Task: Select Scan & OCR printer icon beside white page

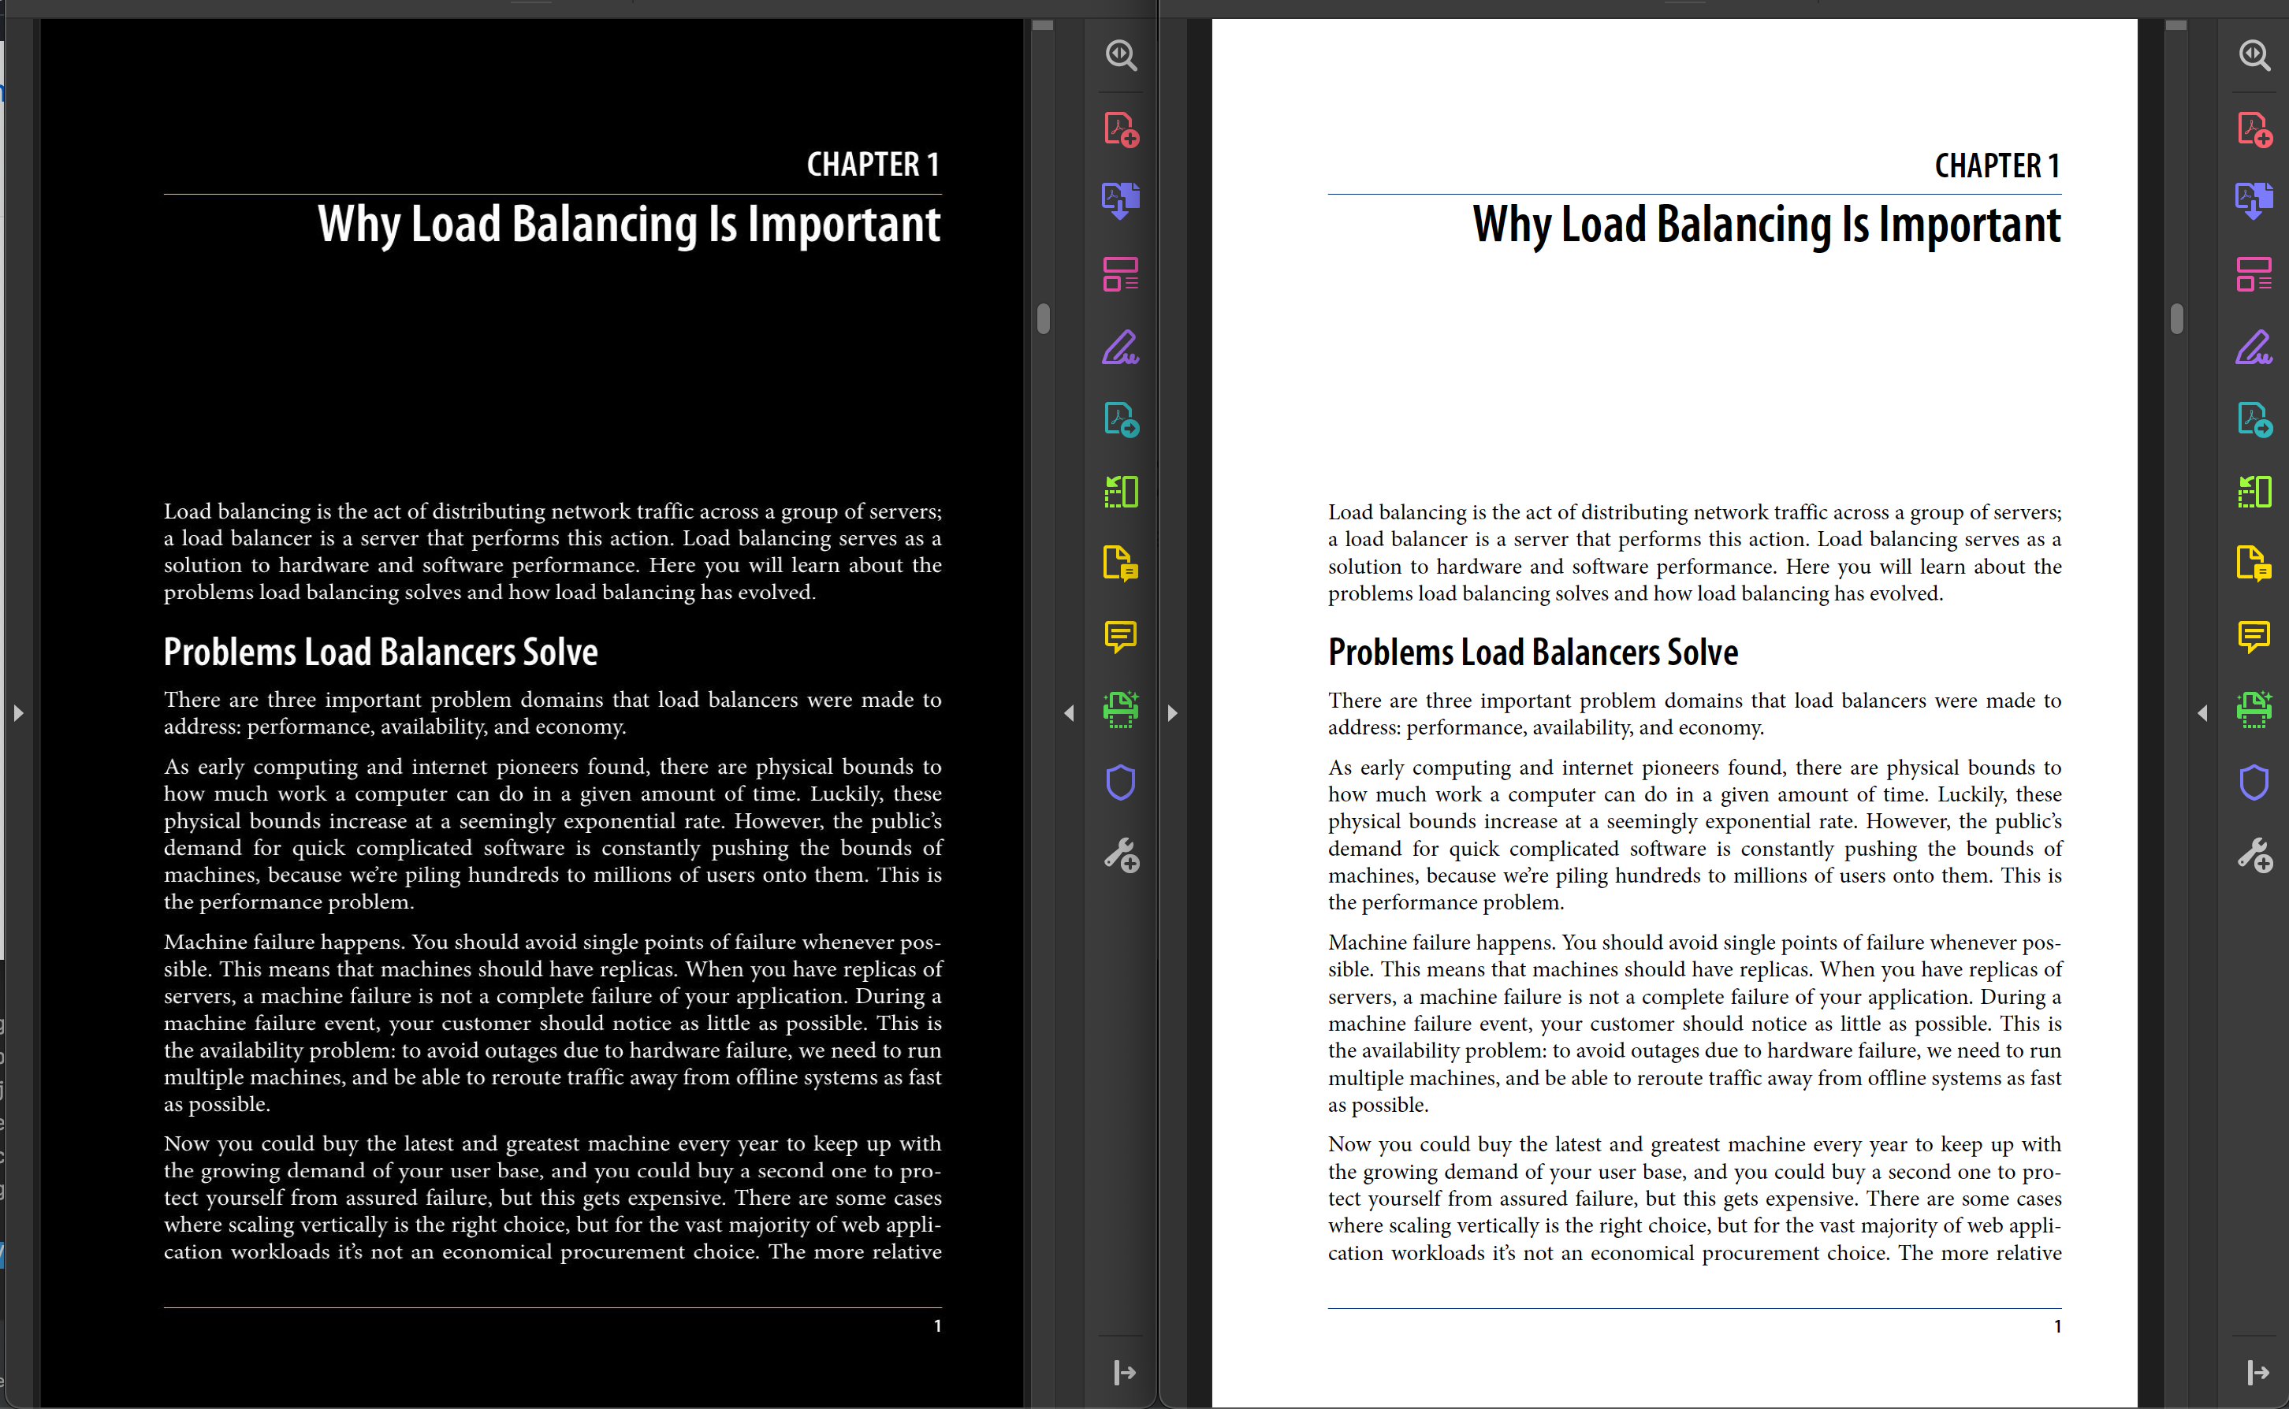Action: (x=2254, y=709)
